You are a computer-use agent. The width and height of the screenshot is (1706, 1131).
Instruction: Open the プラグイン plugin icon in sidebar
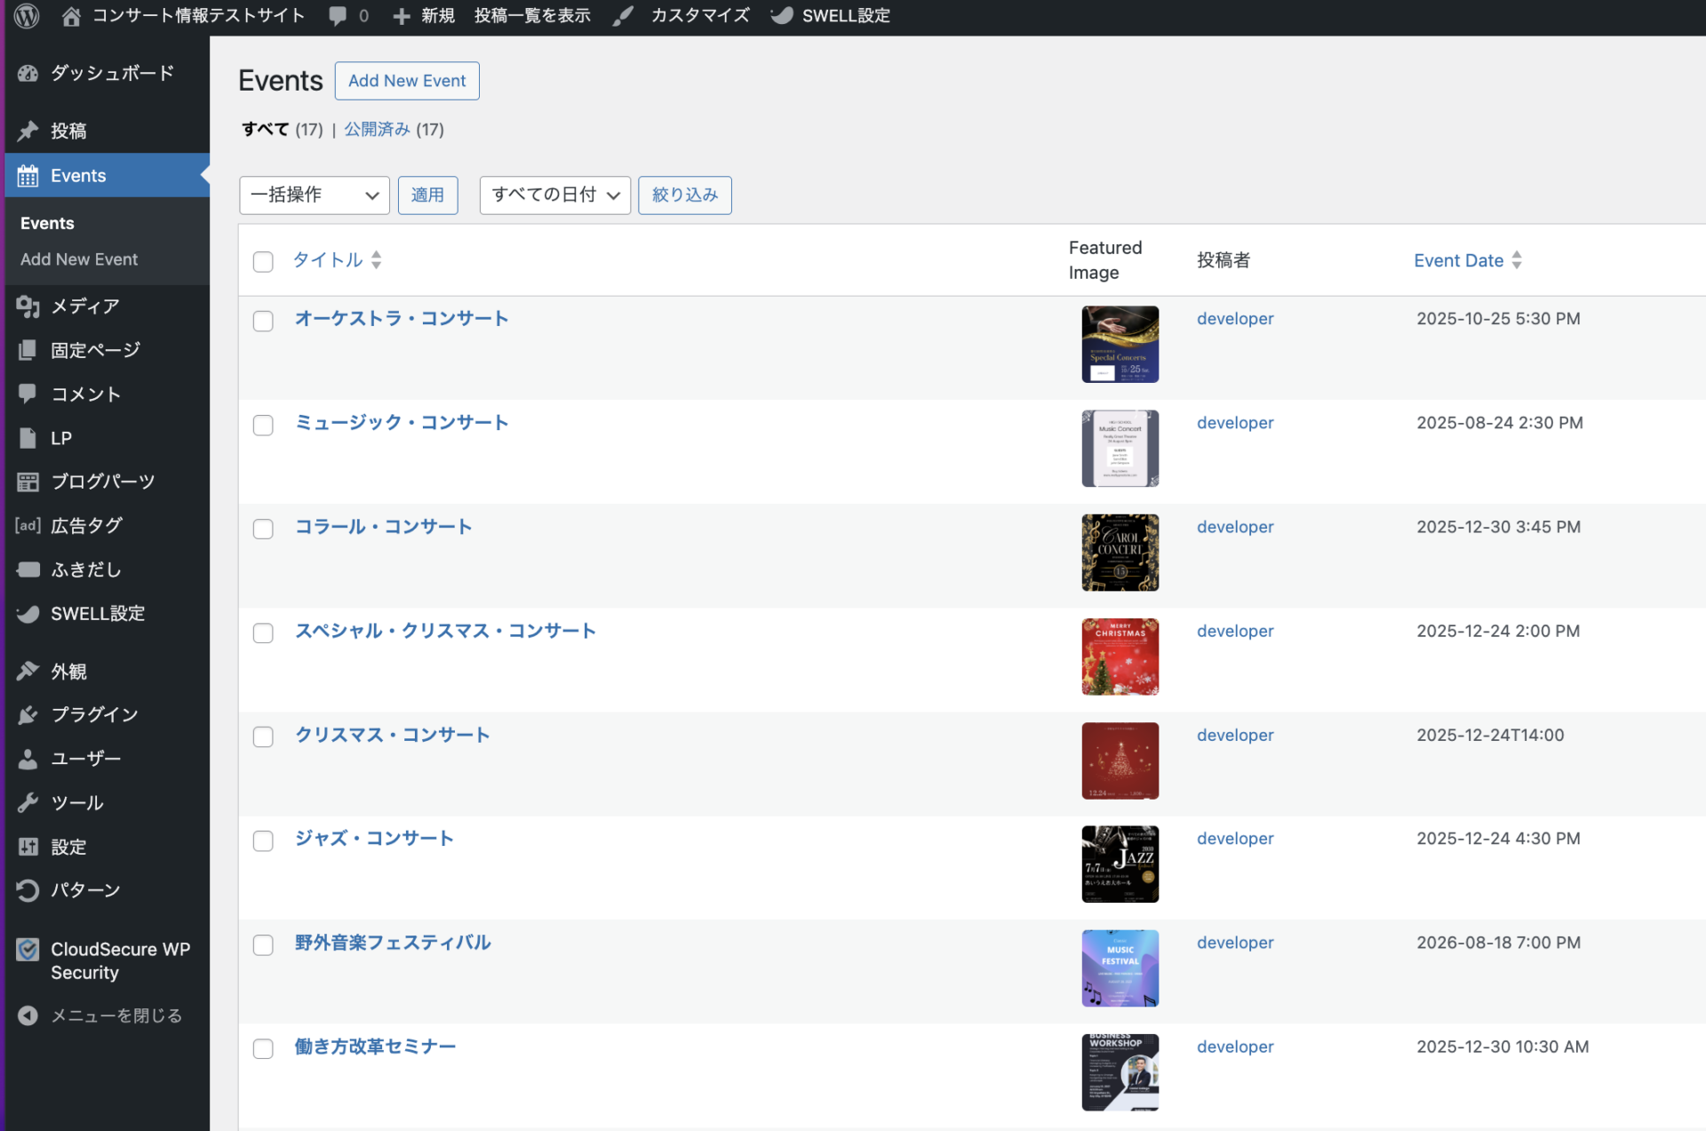[28, 715]
